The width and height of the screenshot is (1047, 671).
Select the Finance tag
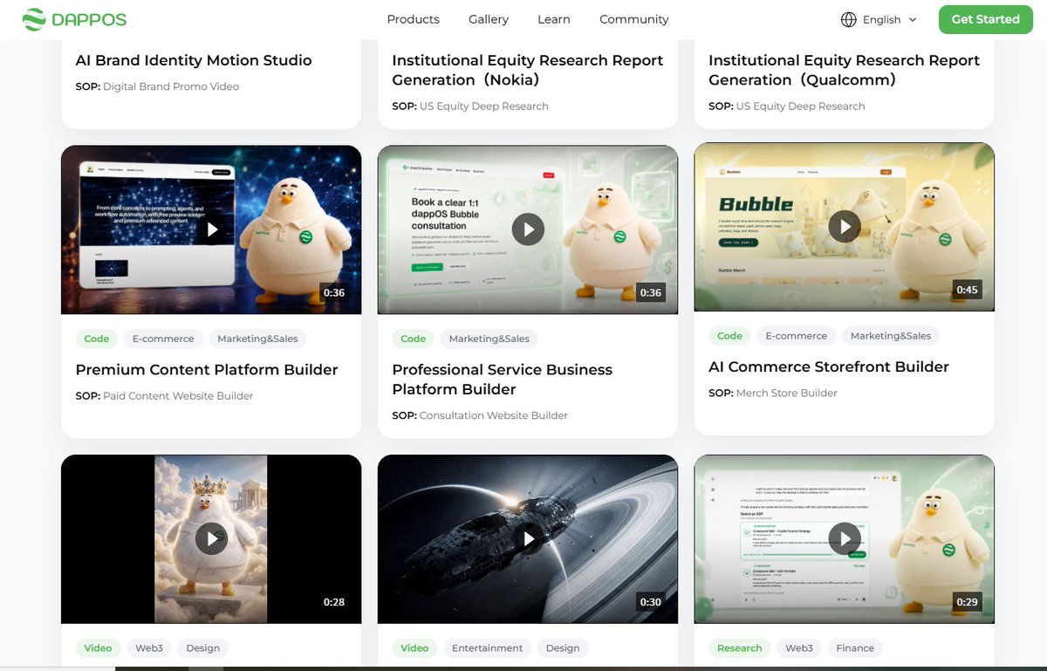(855, 648)
